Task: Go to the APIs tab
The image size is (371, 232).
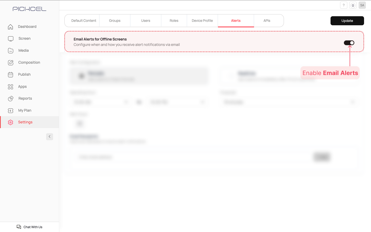Action: [x=267, y=21]
